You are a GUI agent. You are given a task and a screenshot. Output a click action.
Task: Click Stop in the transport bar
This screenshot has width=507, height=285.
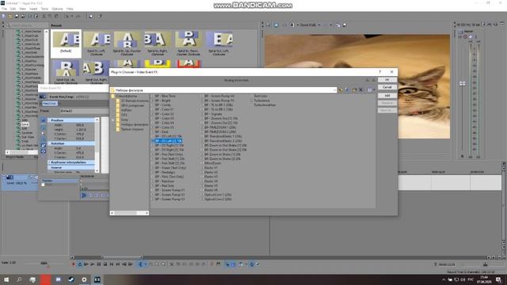click(x=105, y=264)
